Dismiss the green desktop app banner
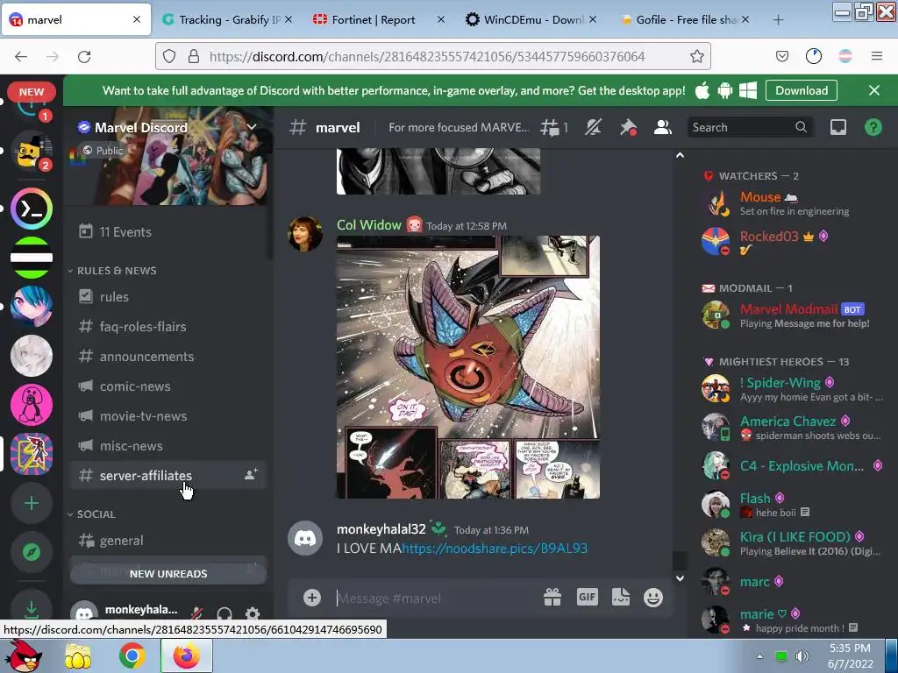Viewport: 898px width, 673px height. [x=874, y=90]
